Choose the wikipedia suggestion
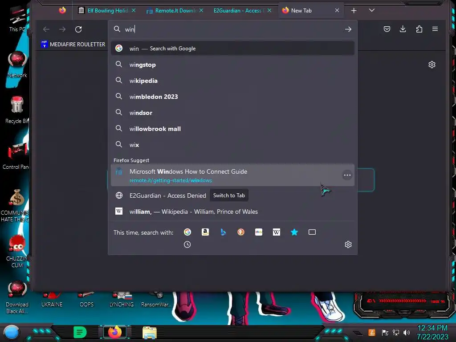Viewport: 456px width, 342px height. (x=232, y=81)
